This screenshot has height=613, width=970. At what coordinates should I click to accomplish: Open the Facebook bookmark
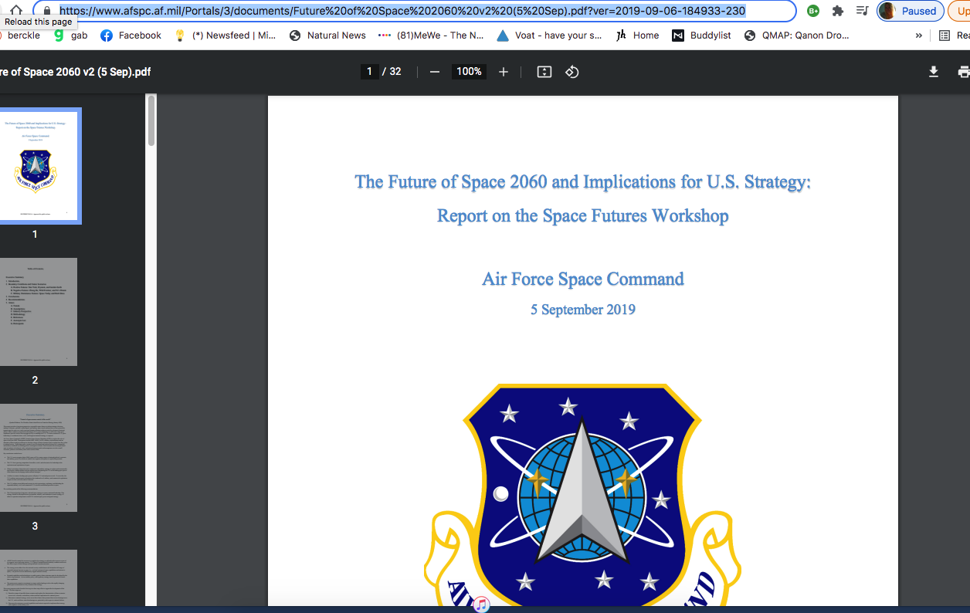click(x=131, y=36)
